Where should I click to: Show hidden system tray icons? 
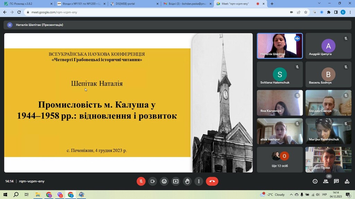pos(291,195)
